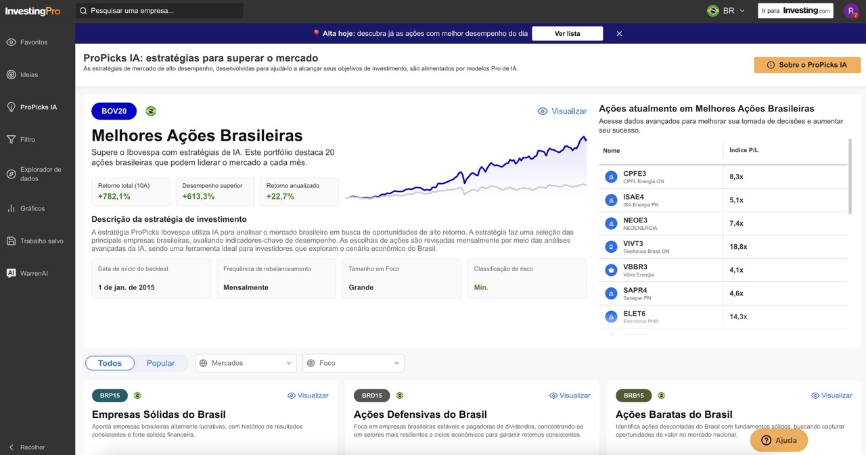Open the Foco dropdown
This screenshot has height=455, width=866.
pyautogui.click(x=353, y=363)
